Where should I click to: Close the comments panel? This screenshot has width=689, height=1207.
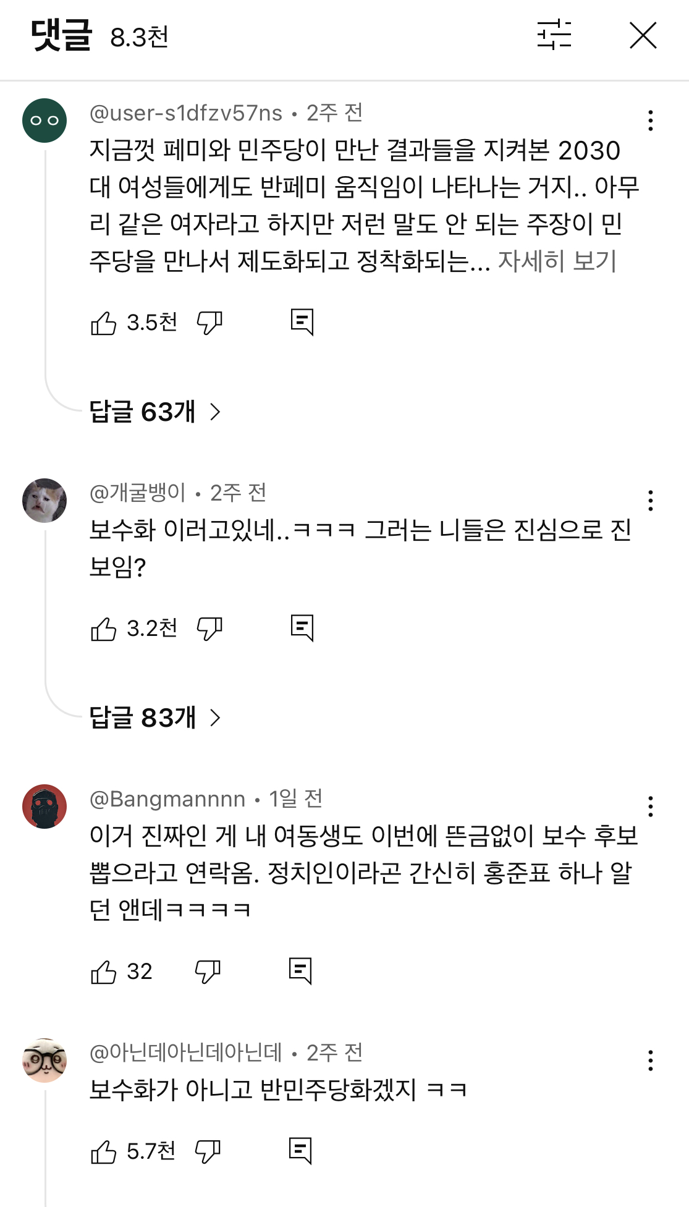click(643, 35)
